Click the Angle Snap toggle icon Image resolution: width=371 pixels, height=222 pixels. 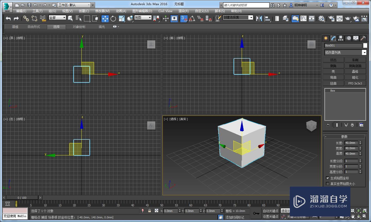click(192, 18)
